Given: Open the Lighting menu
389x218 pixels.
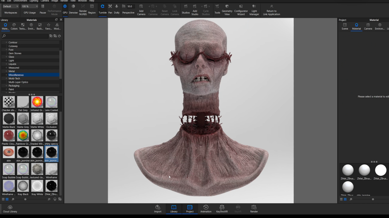Looking at the screenshot, I should (x=34, y=1).
